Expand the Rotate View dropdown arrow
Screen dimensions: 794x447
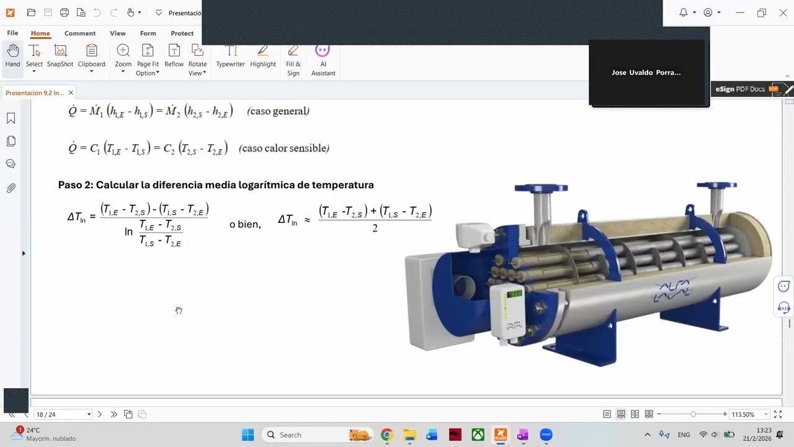point(205,73)
